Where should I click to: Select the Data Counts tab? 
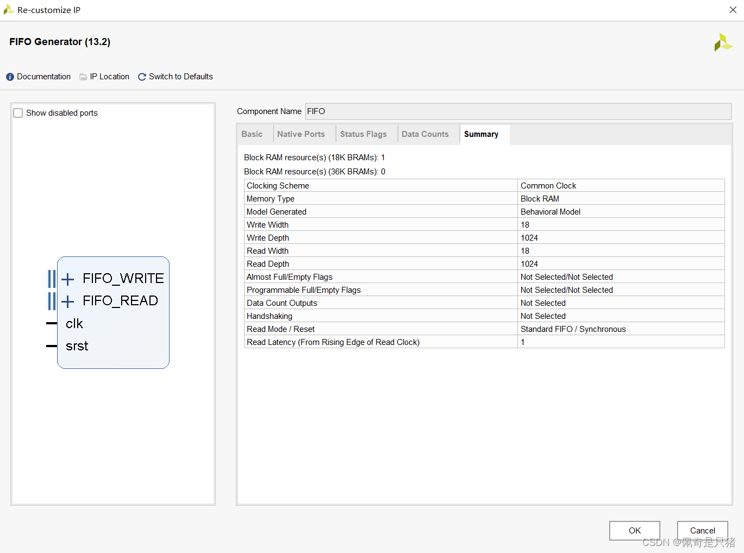(x=425, y=134)
